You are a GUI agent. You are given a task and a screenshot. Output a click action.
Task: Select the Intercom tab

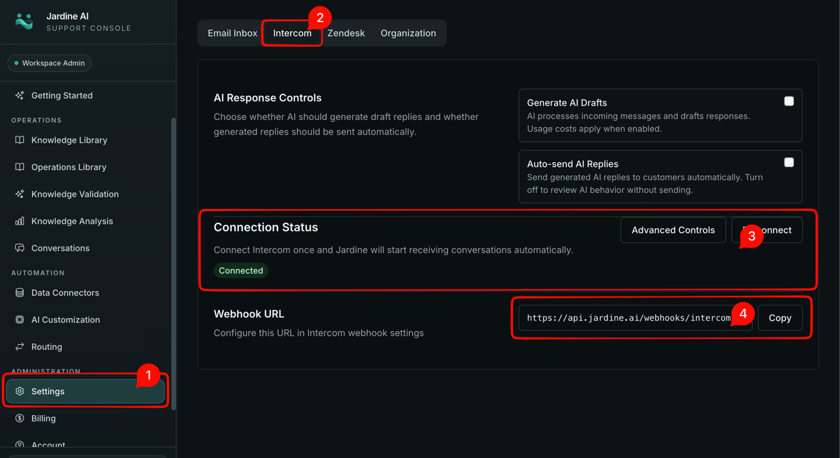point(292,33)
